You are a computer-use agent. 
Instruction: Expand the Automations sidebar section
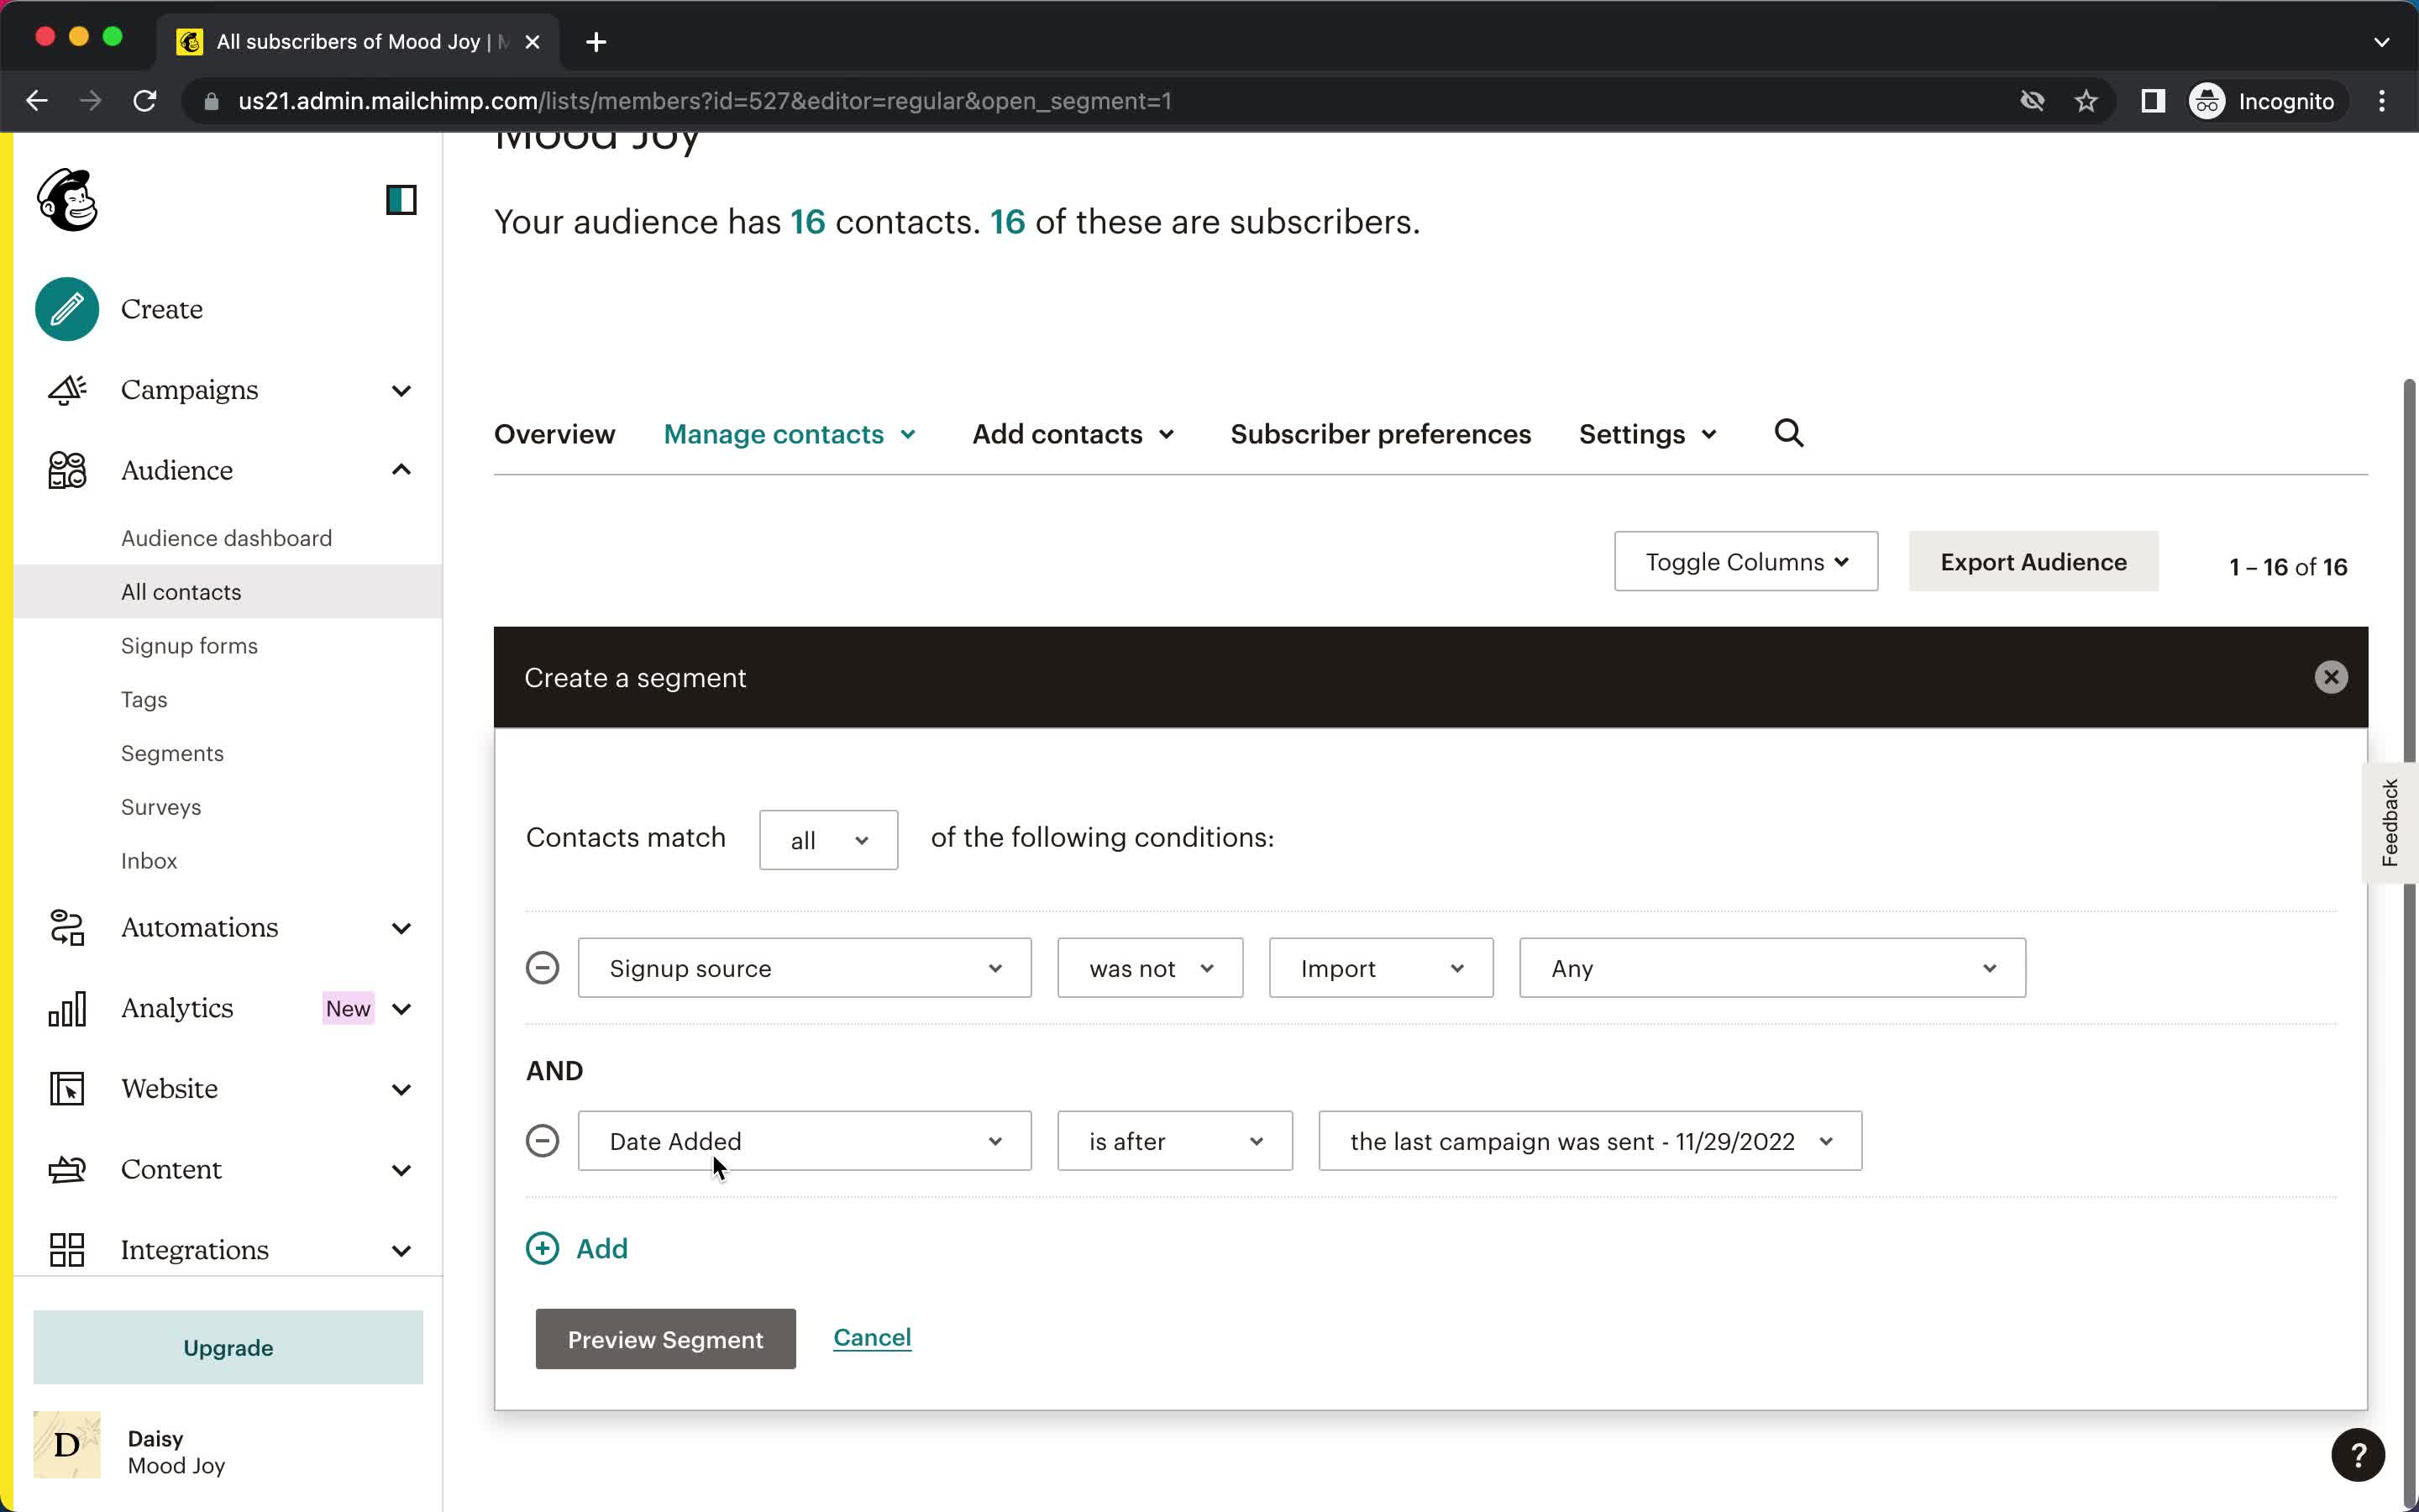pos(401,928)
